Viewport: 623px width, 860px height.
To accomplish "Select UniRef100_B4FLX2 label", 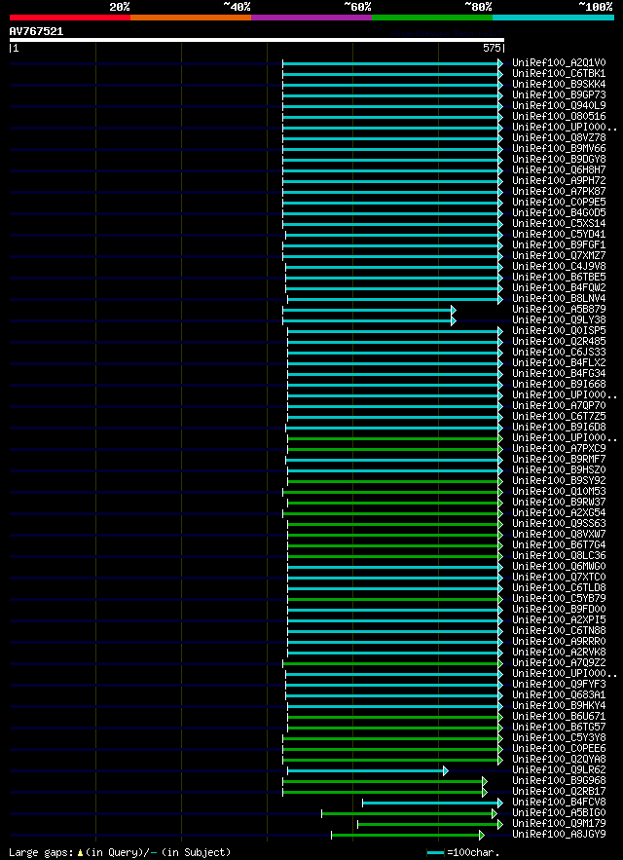I will pyautogui.click(x=559, y=363).
